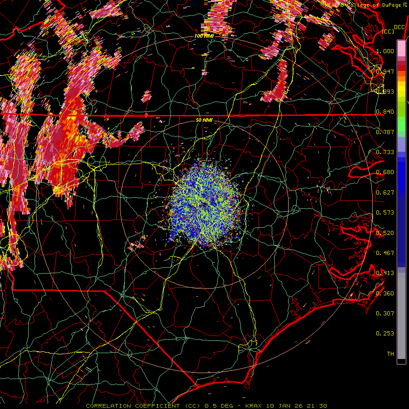This screenshot has width=409, height=409.
Task: Click the 0.733 scale label
Action: pyautogui.click(x=385, y=152)
